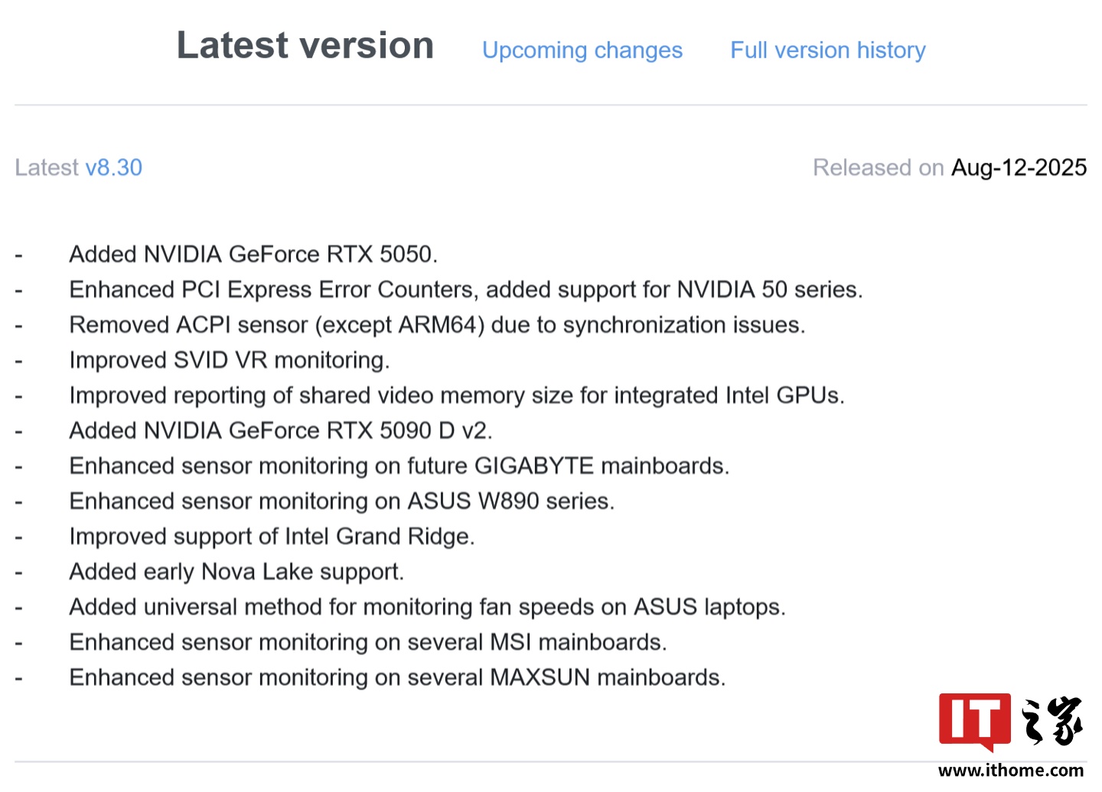Click the Aug-12-2025 release date
Screen dimensions: 1102x792
coord(1018,167)
